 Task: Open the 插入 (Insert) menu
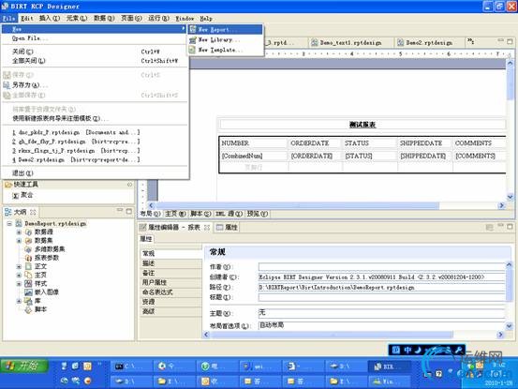tap(50, 18)
